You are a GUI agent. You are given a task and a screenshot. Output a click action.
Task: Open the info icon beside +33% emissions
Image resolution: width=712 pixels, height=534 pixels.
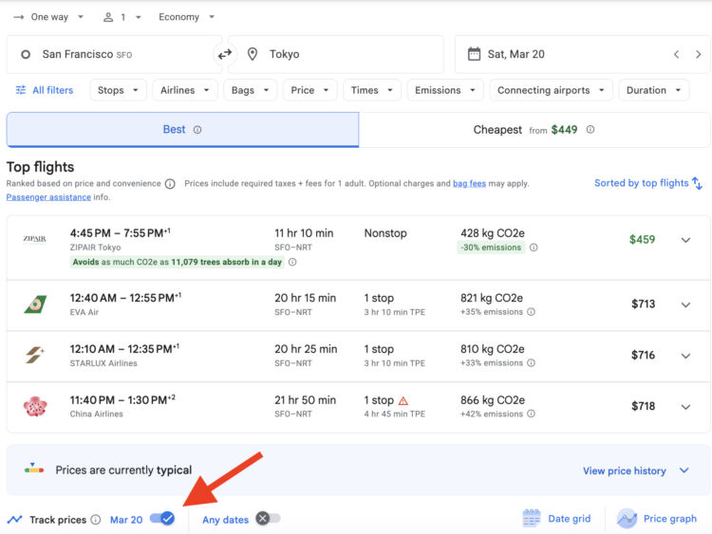(x=531, y=363)
